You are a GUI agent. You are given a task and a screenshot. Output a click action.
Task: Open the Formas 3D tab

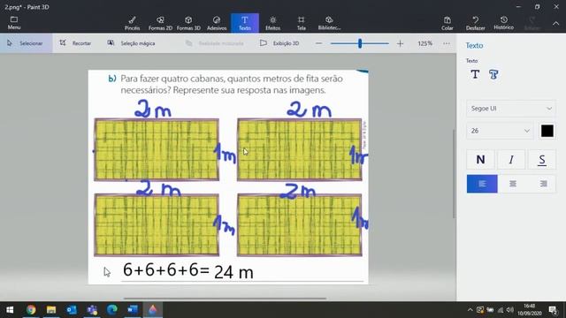click(x=188, y=23)
